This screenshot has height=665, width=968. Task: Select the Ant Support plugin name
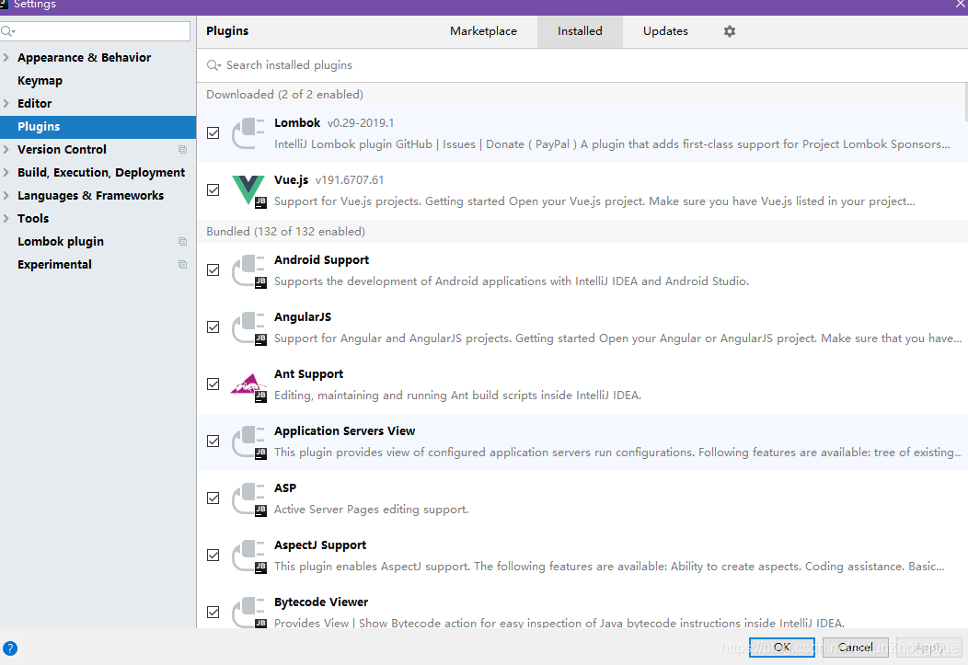(x=308, y=374)
